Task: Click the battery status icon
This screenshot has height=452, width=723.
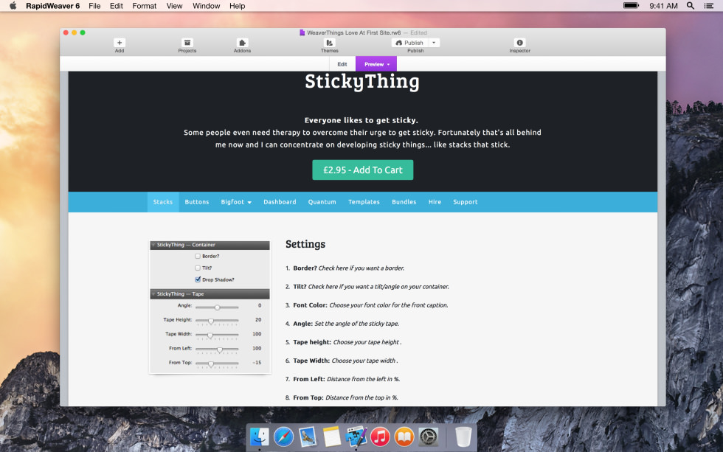Action: 632,5
